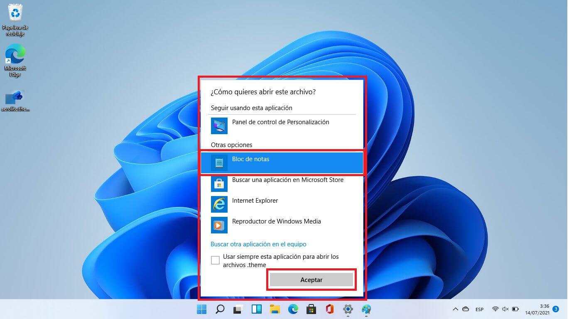Click Buscar otra aplicación en el equipo link

pyautogui.click(x=258, y=244)
